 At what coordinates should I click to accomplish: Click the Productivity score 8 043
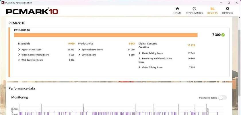pyautogui.click(x=132, y=44)
